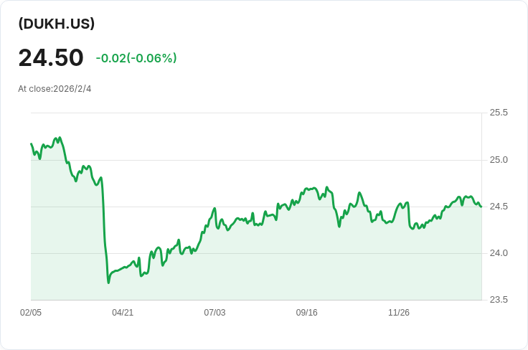The image size is (528, 350).
Task: Click the At close 2026/2/4 label
Action: tap(55, 89)
